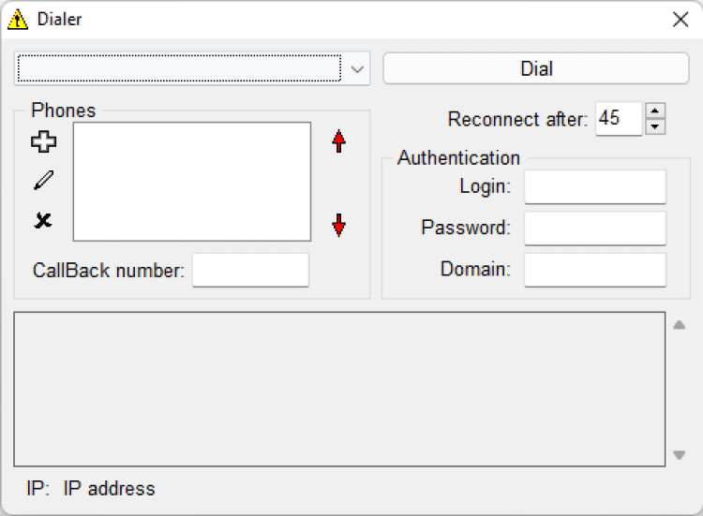Screen dimensions: 703x516
Task: Click the plus icon to add phone
Action: 44,142
